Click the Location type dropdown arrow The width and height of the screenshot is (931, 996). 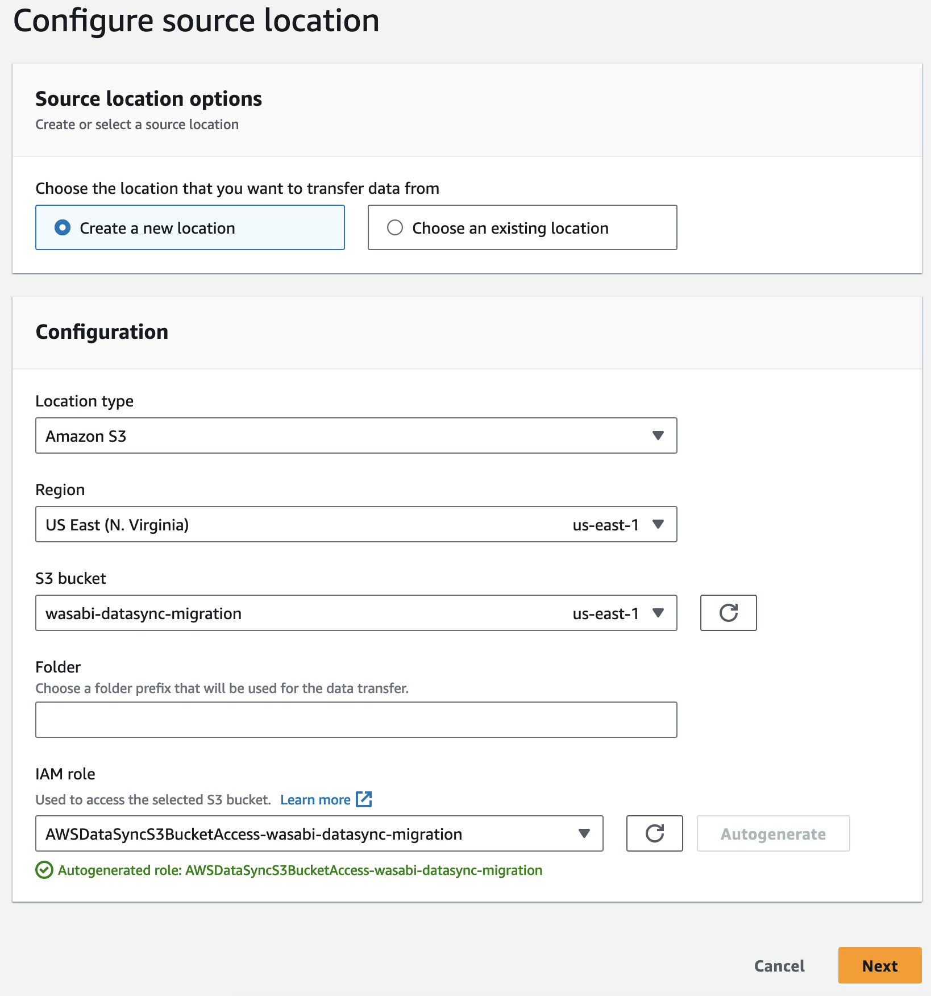658,435
